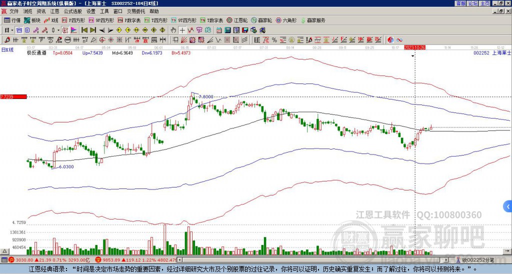The height and width of the screenshot is (274, 512).
Task: Open the 公式选股 menu
Action: [x=73, y=11]
